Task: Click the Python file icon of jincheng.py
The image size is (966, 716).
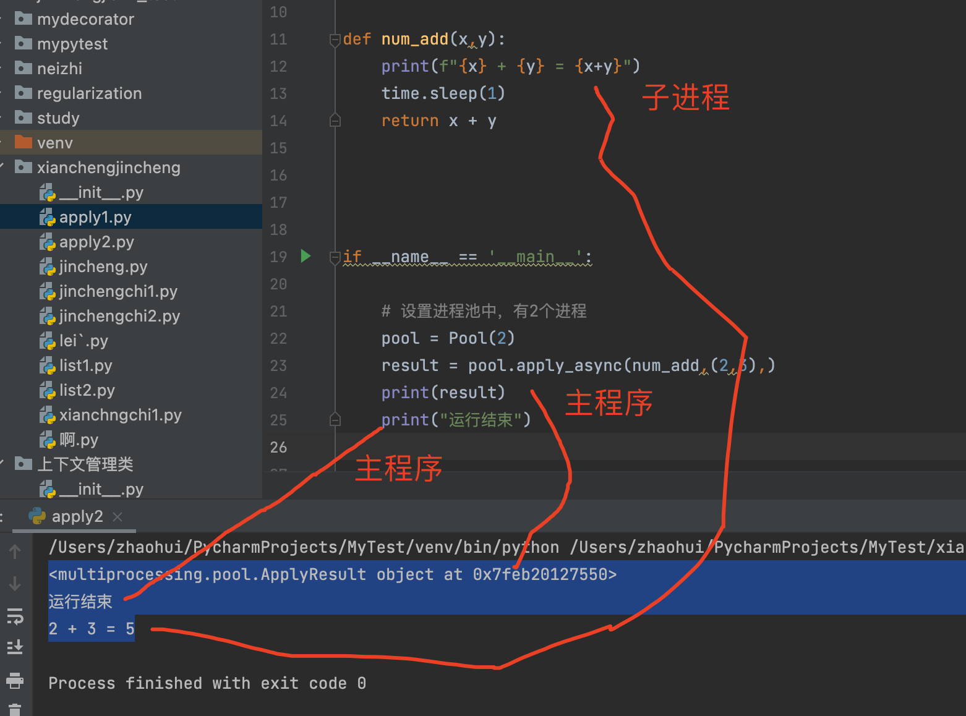Action: pos(48,266)
